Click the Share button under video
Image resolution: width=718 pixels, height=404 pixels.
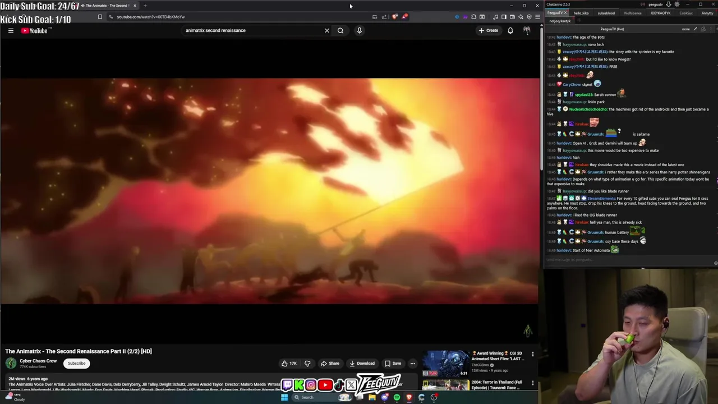click(x=330, y=363)
